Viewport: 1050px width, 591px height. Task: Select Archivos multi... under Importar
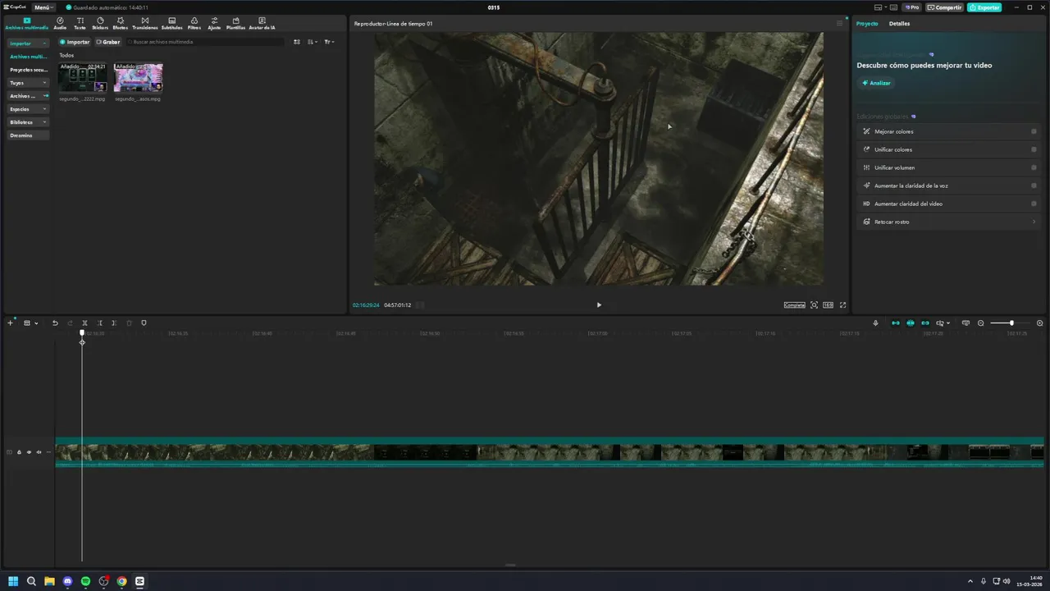tap(28, 57)
